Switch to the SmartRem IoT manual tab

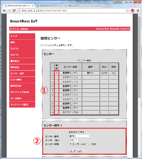[x=51, y=6]
